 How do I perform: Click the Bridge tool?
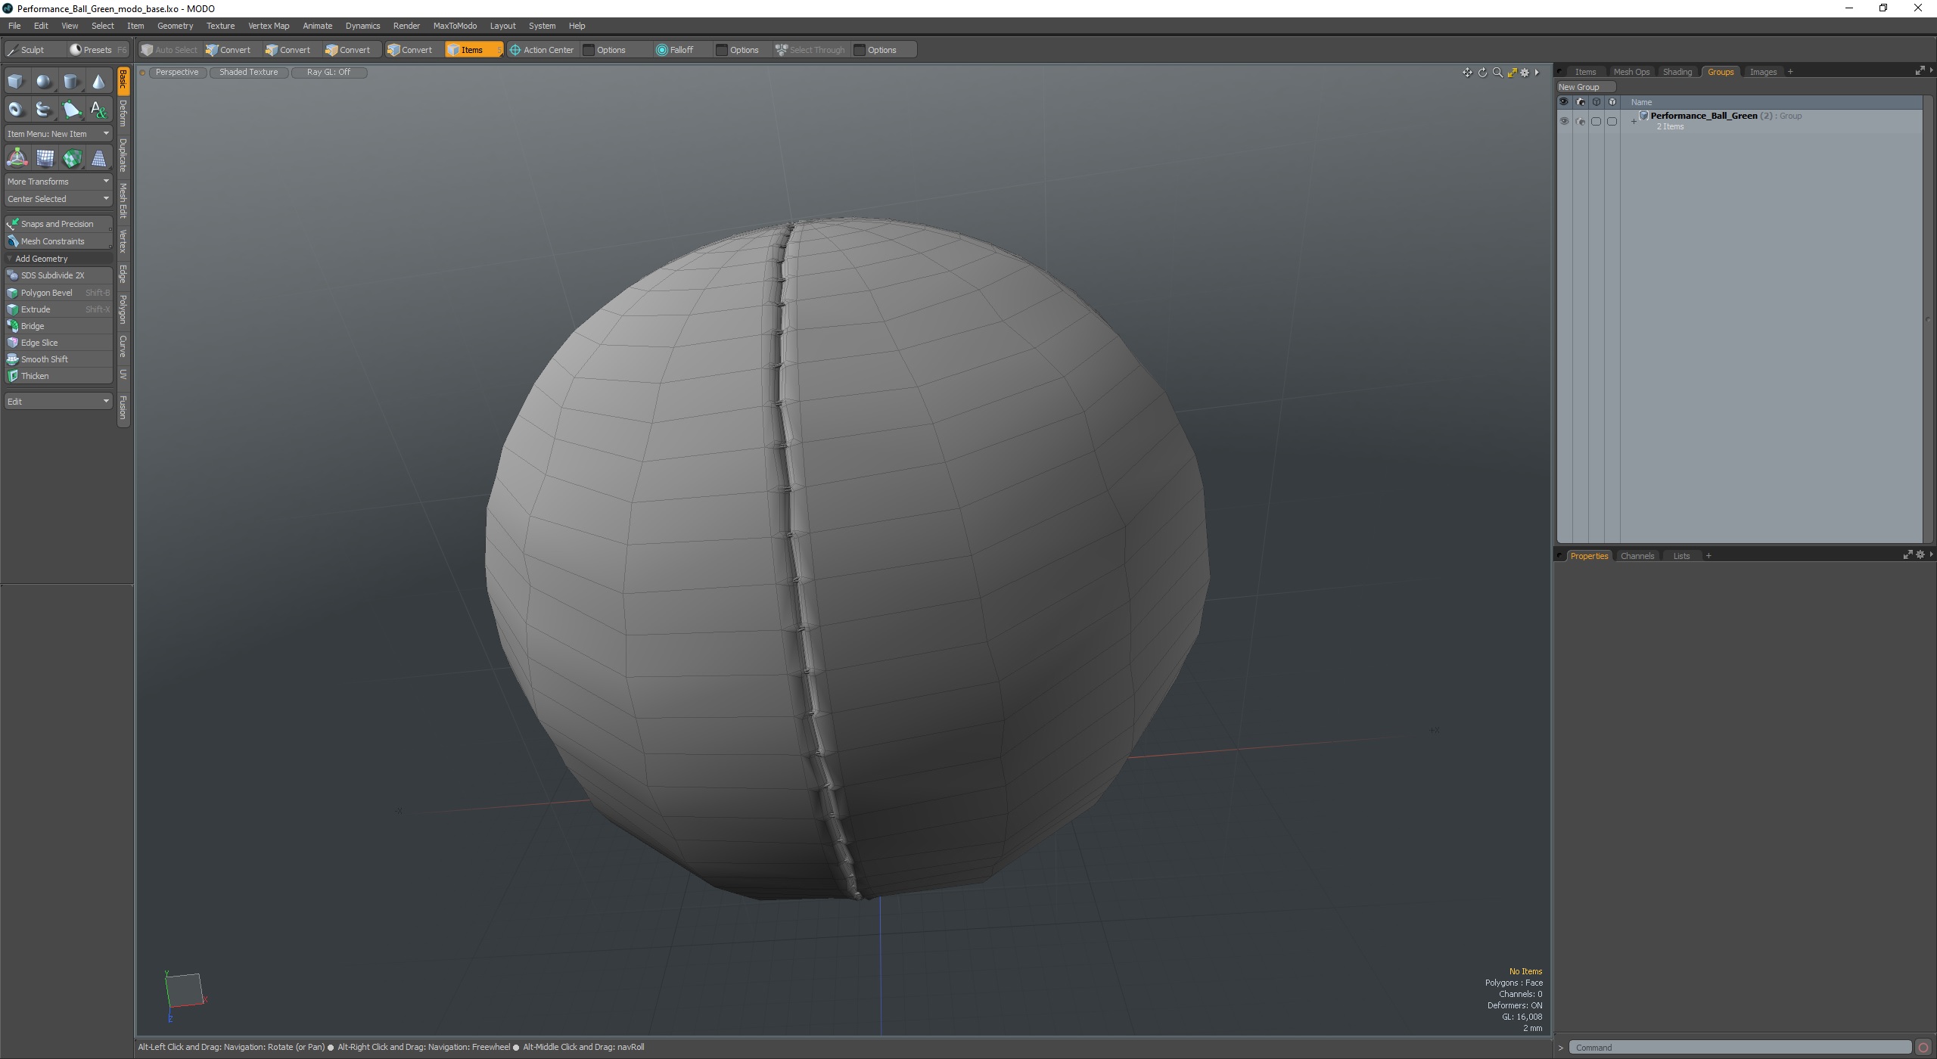click(58, 326)
